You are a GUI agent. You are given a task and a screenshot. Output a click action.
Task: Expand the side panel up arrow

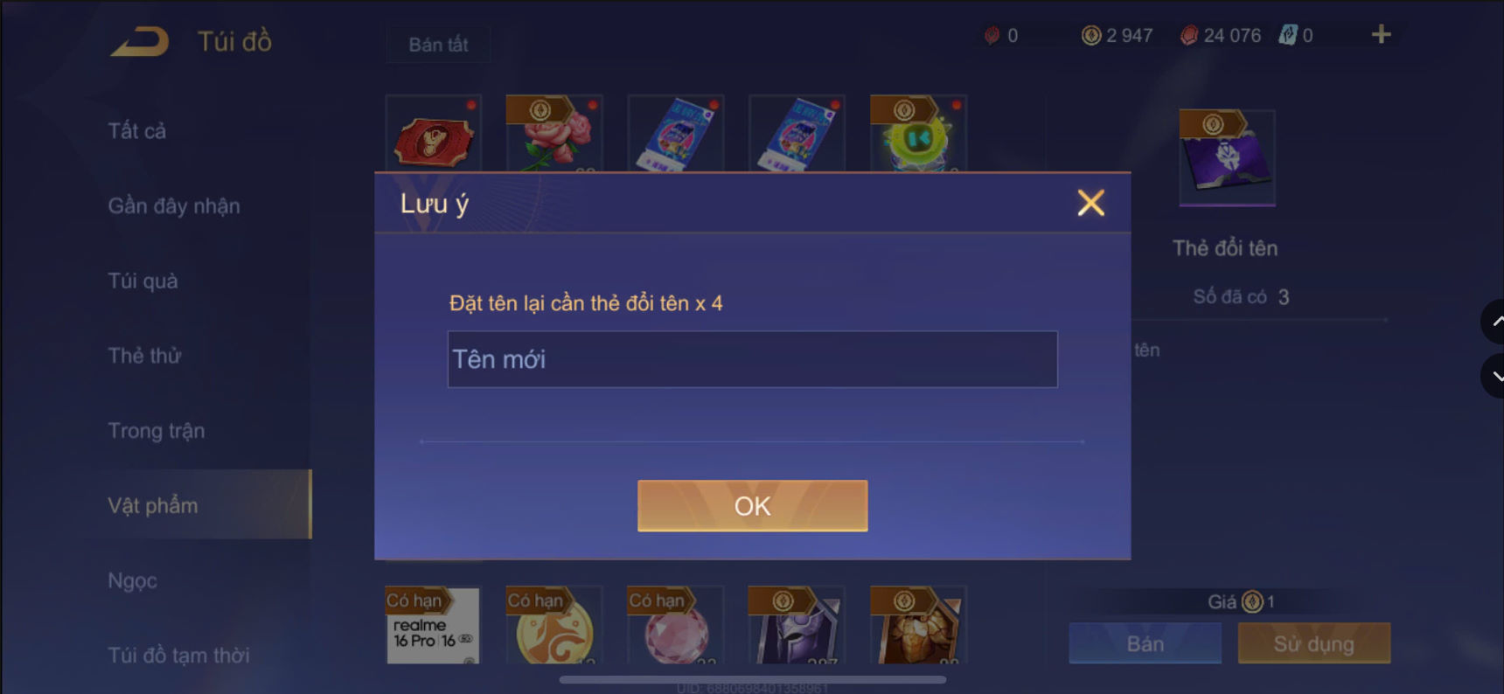(1494, 322)
